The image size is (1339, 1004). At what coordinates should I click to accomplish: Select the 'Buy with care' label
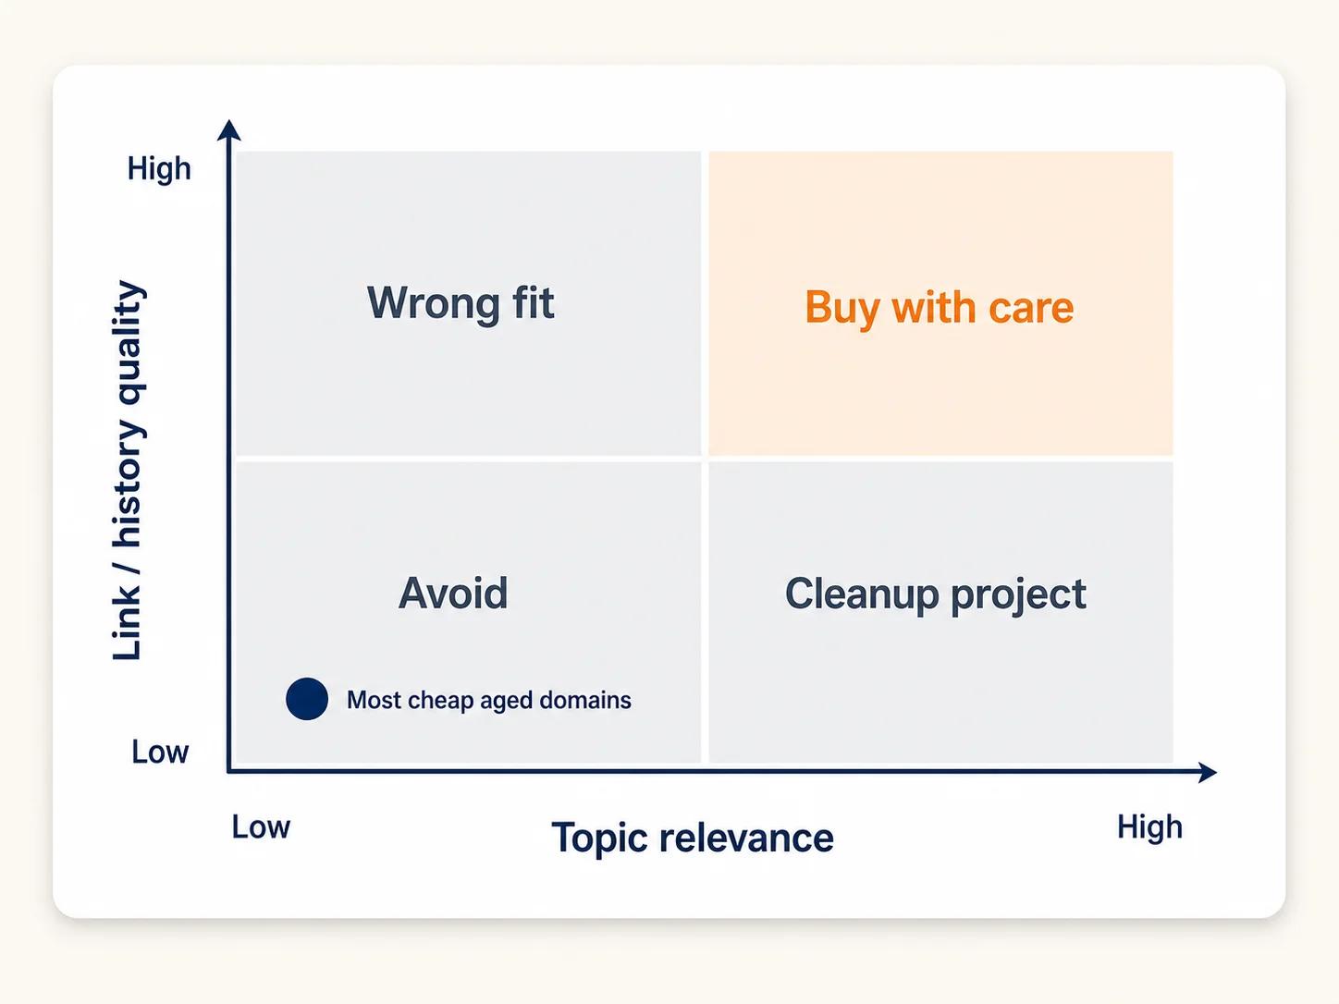939,308
